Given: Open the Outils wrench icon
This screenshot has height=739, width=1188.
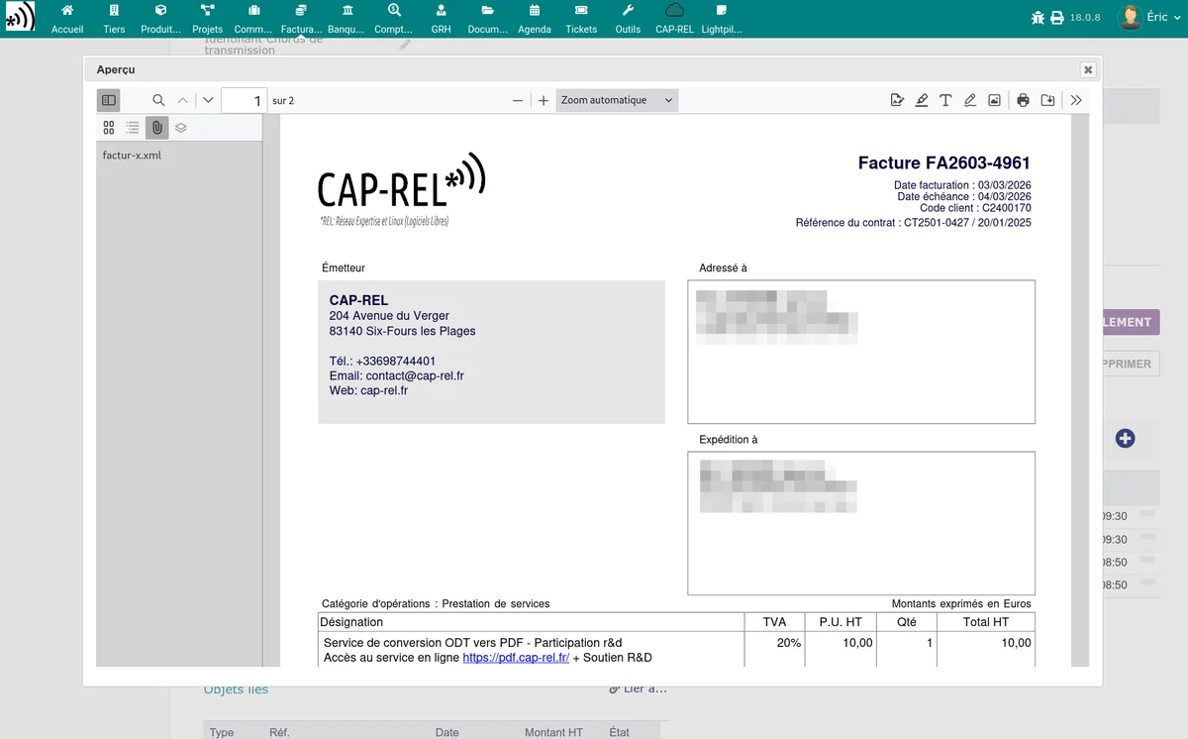Looking at the screenshot, I should [x=628, y=11].
